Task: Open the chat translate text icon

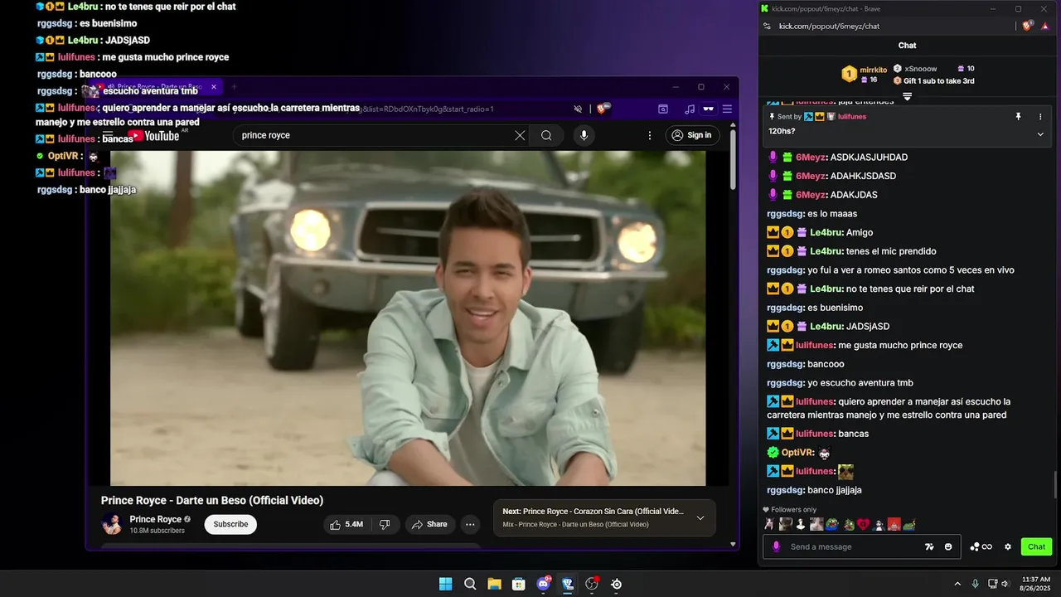Action: click(930, 546)
